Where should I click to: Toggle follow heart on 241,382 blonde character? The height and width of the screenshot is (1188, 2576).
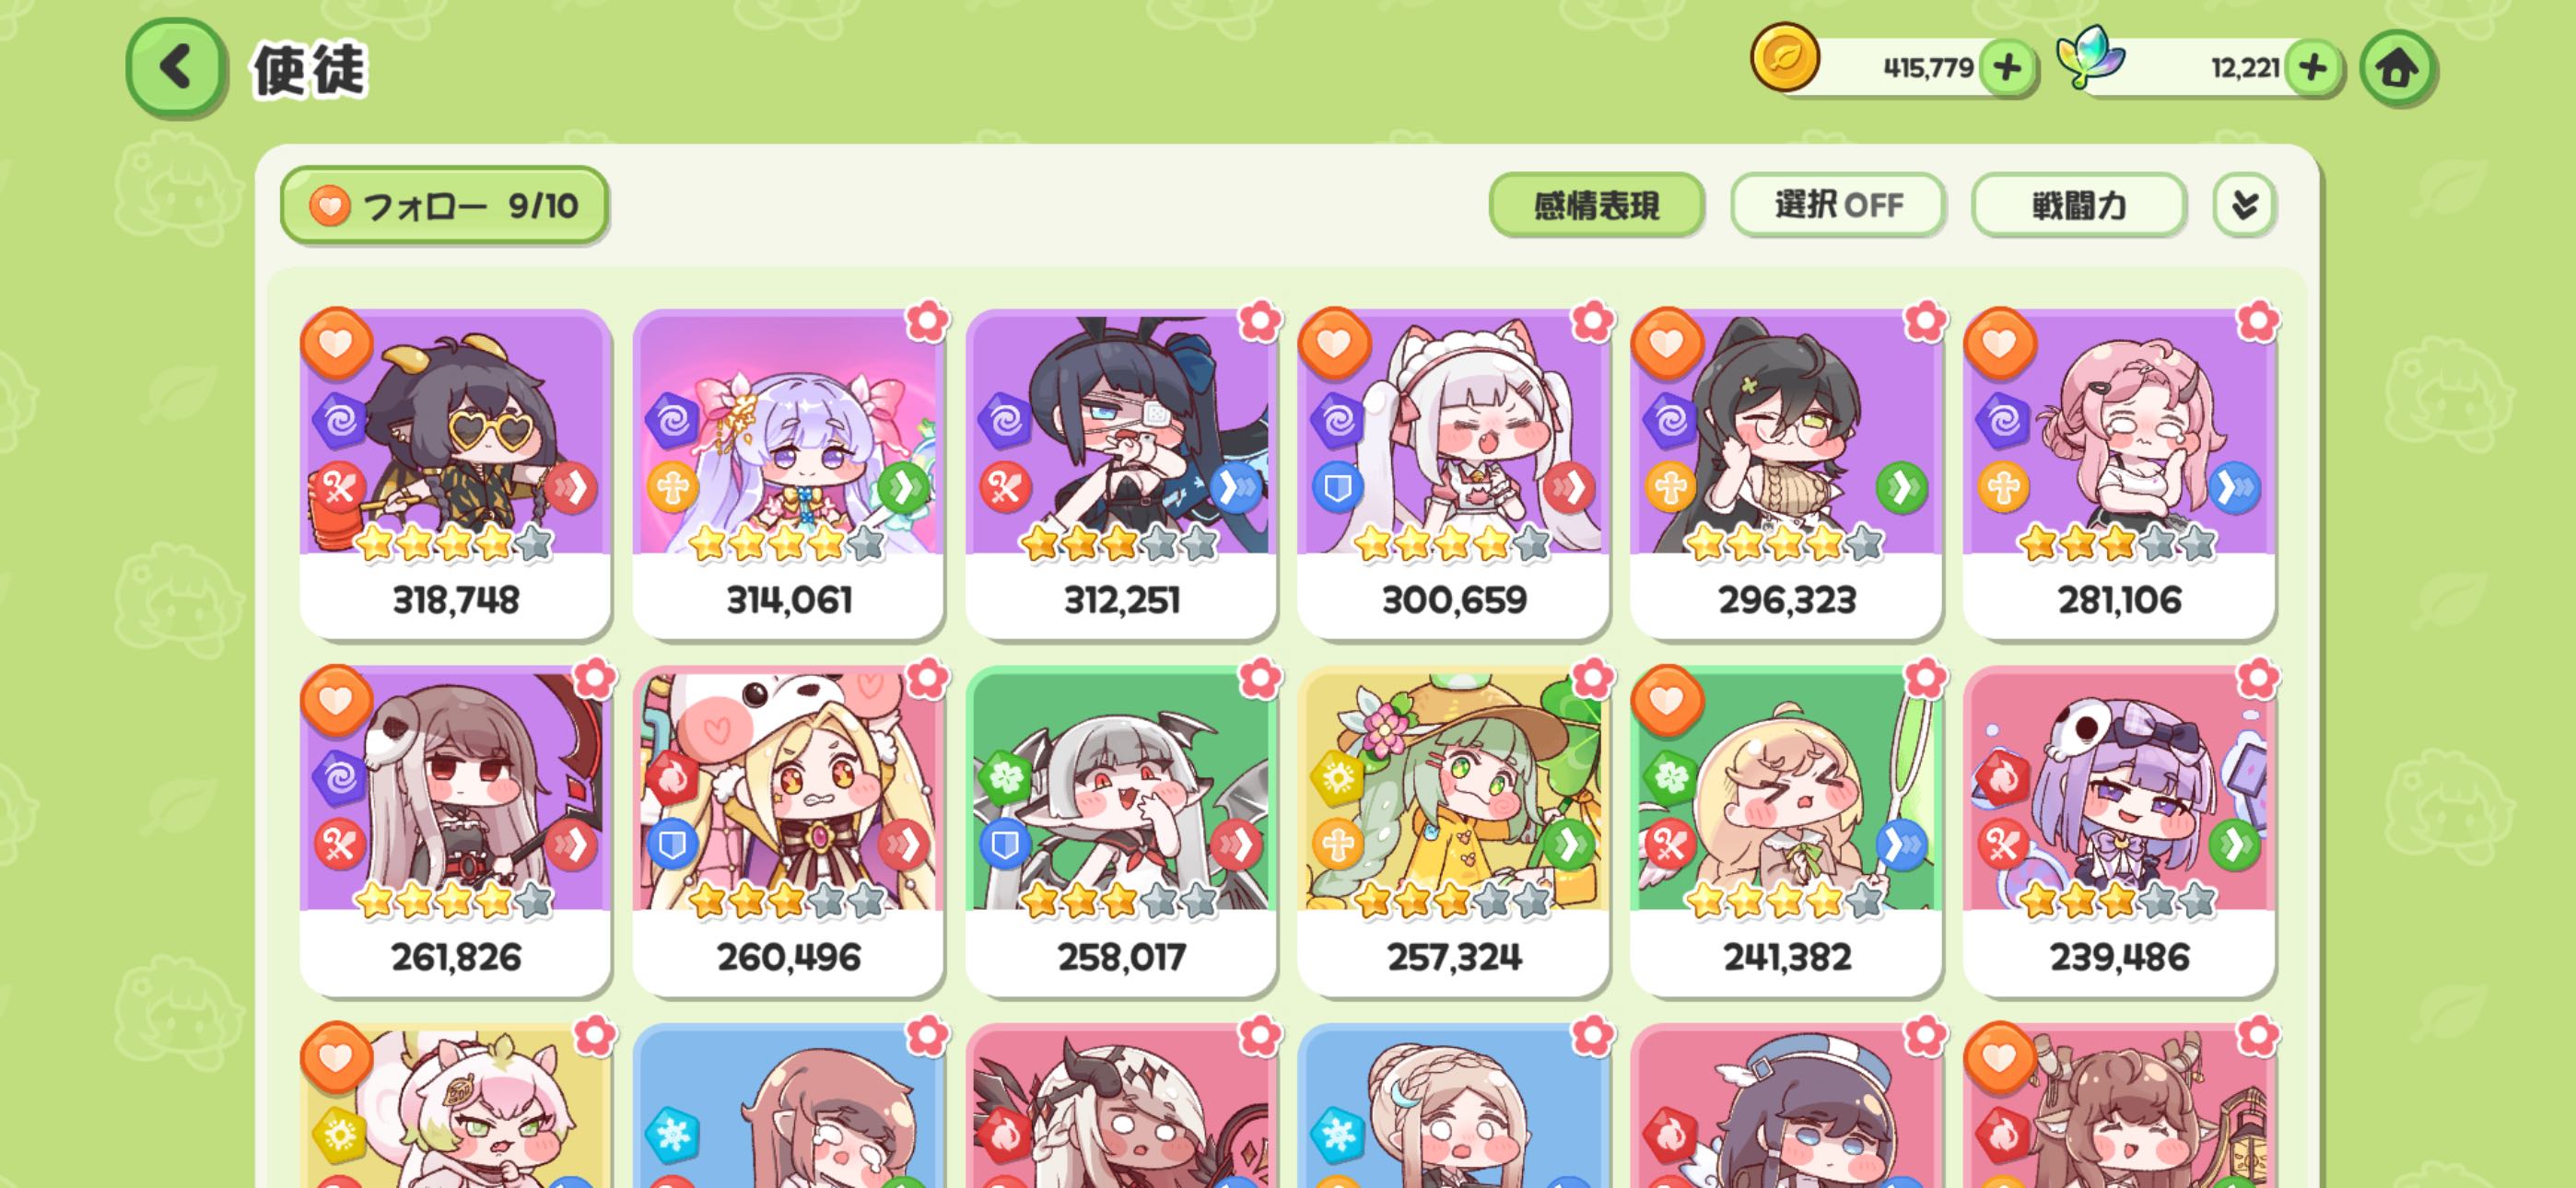coord(1667,700)
